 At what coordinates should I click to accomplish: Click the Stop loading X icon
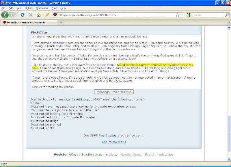(31, 15)
